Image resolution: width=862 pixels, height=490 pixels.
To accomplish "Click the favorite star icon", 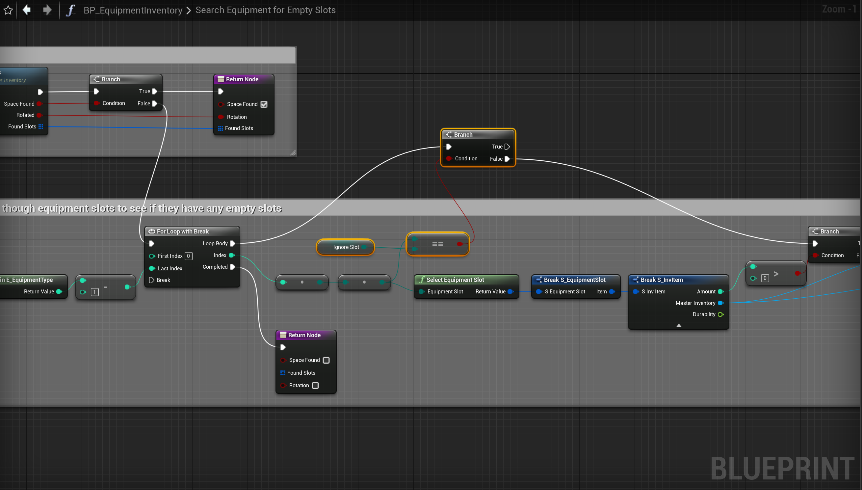I will [8, 10].
